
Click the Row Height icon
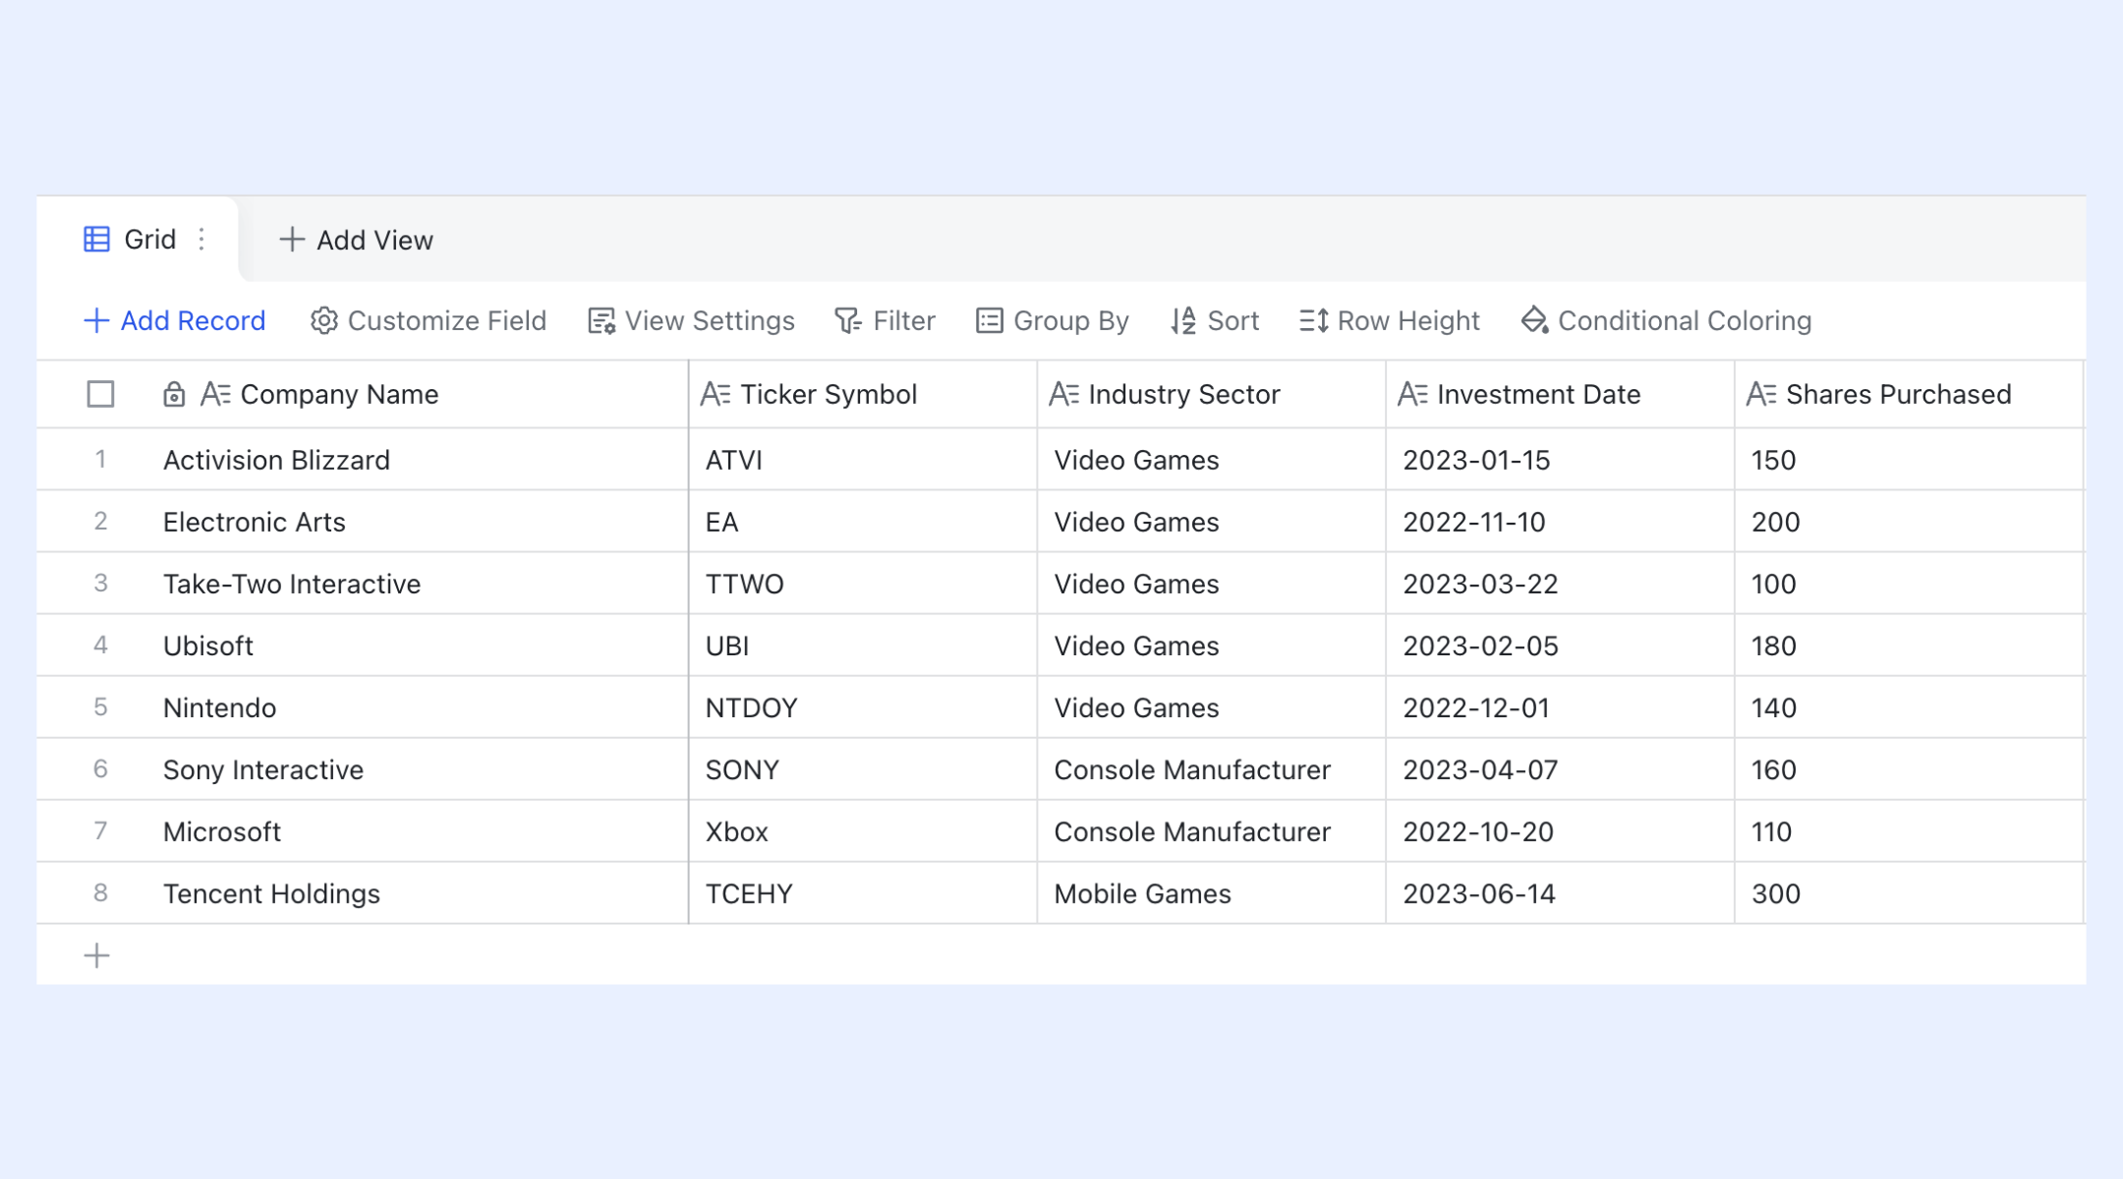1314,321
